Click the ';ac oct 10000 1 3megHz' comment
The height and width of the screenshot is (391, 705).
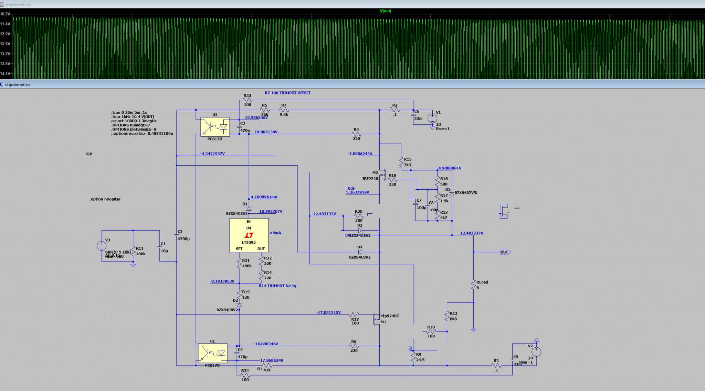coord(134,121)
